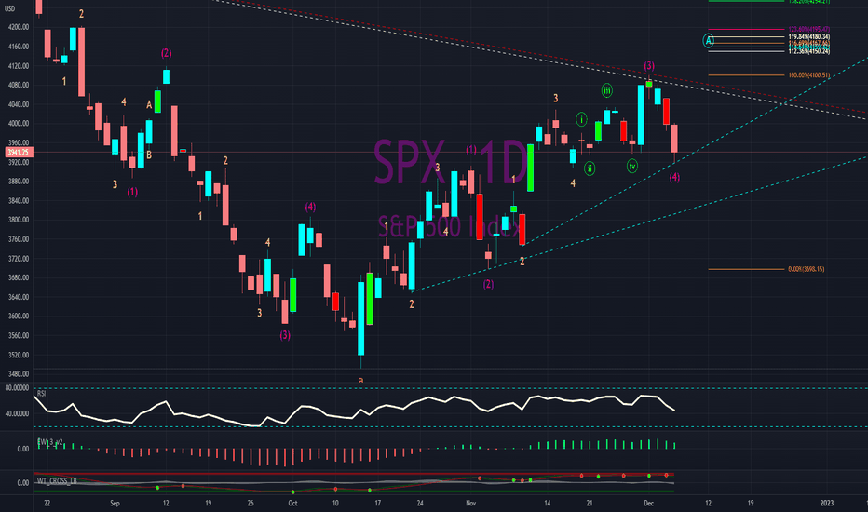Select the 0.00%(3698.15) Fibonacci level label
The image size is (868, 512).
[806, 269]
